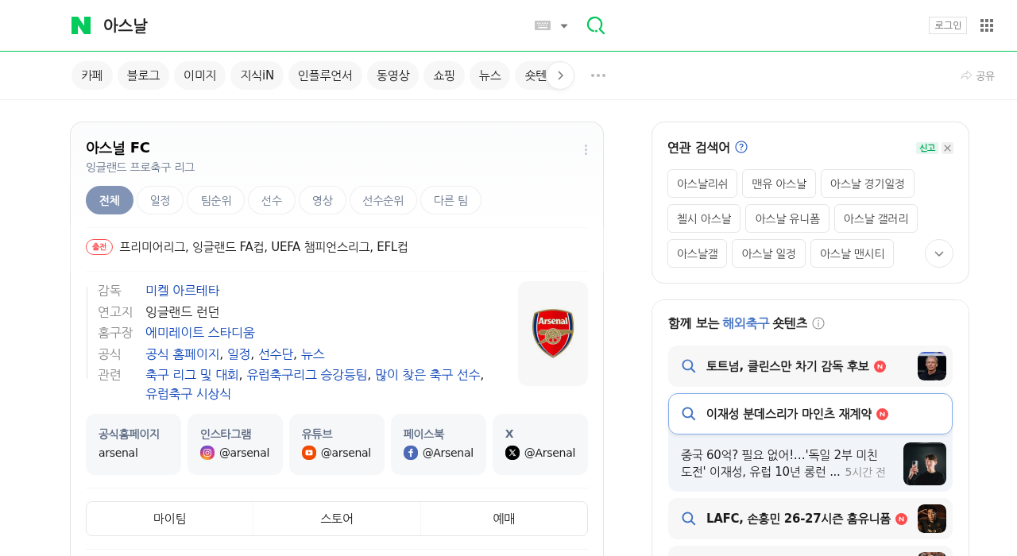Click the Naver logo

(x=80, y=25)
